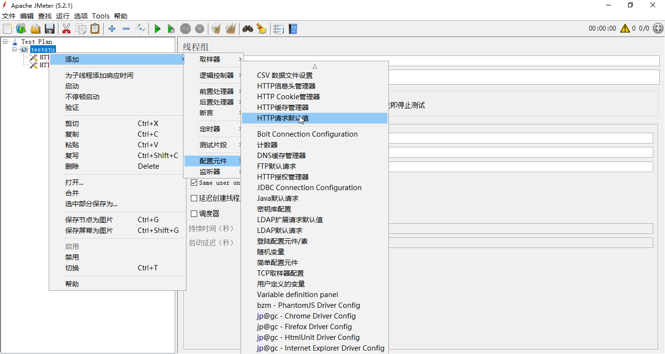
Task: Open the 断言 submenu
Action: pyautogui.click(x=213, y=113)
